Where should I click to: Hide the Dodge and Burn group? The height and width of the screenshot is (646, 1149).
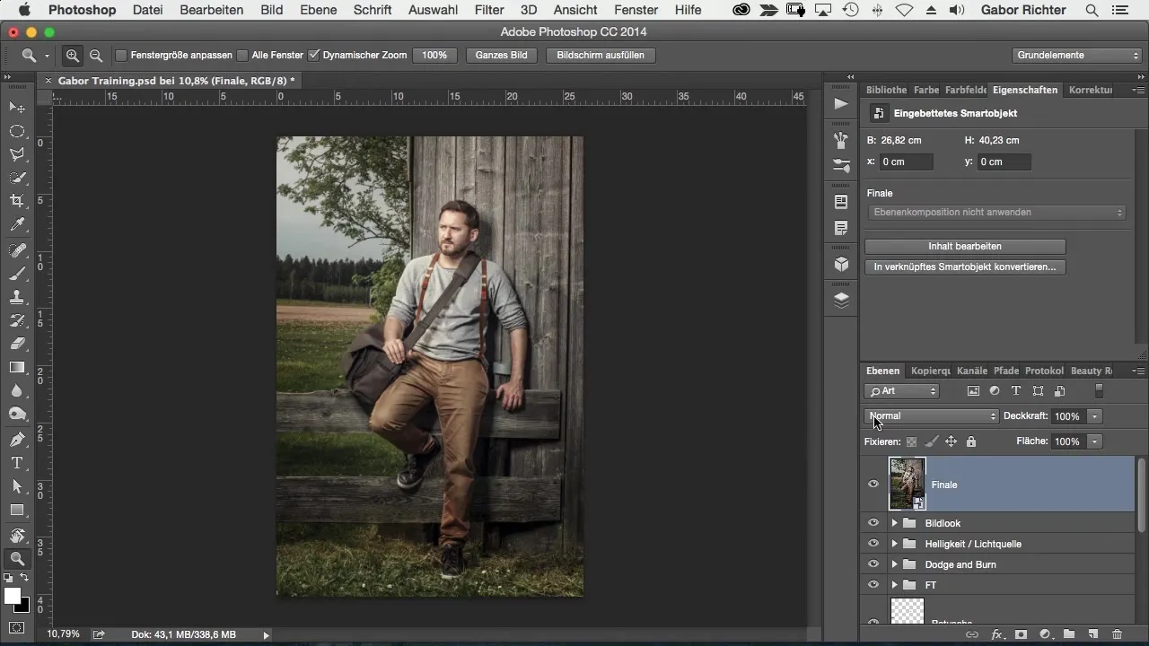coord(873,564)
